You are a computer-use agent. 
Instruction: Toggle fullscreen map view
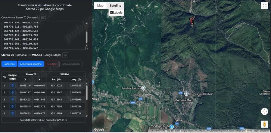[x=264, y=5]
